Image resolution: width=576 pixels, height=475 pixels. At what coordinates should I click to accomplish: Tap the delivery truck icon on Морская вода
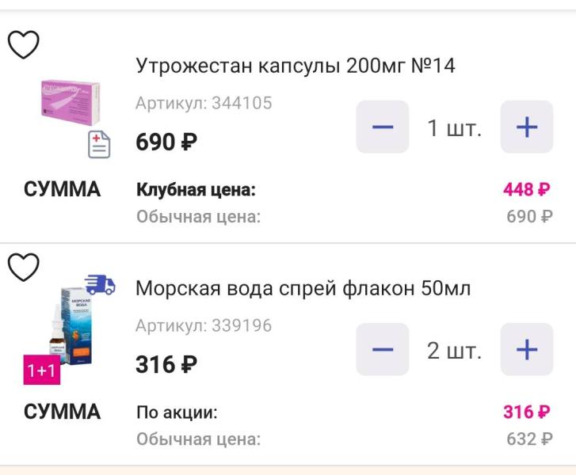click(100, 285)
